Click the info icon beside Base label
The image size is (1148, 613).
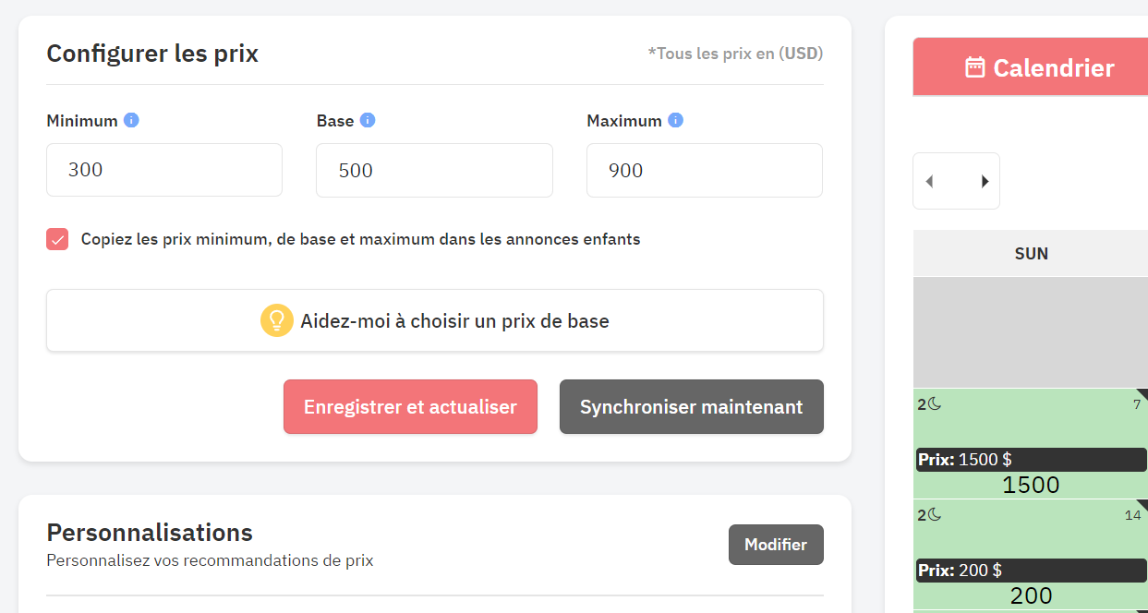click(368, 120)
